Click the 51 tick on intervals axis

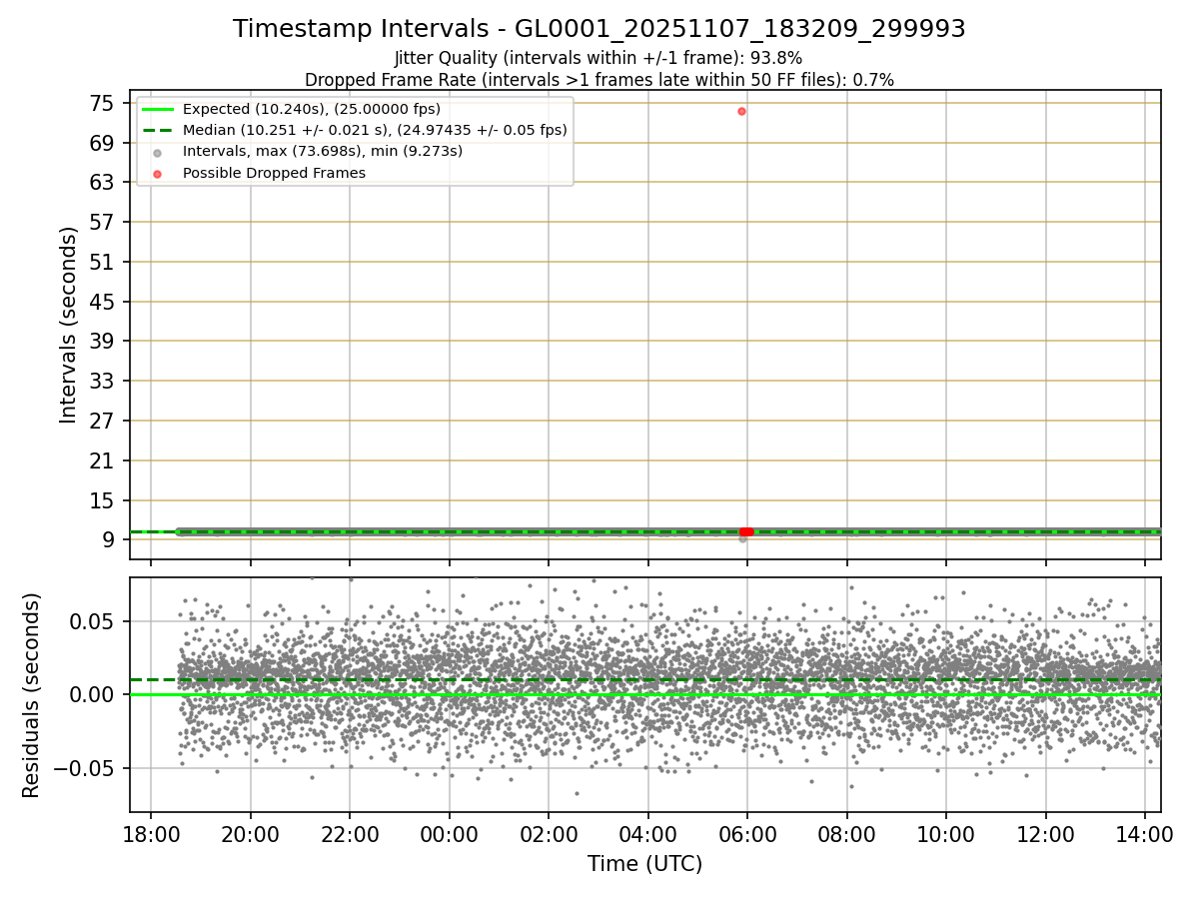pos(101,262)
